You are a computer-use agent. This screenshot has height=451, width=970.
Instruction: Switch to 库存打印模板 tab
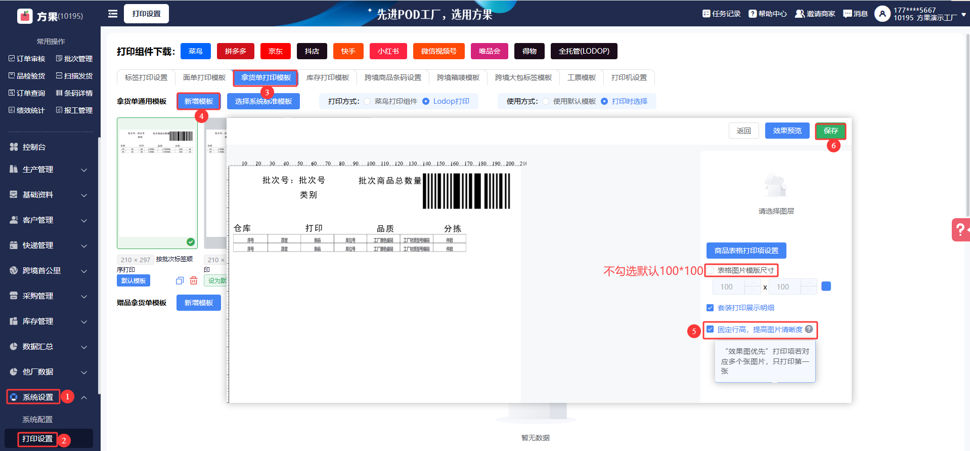coord(328,77)
